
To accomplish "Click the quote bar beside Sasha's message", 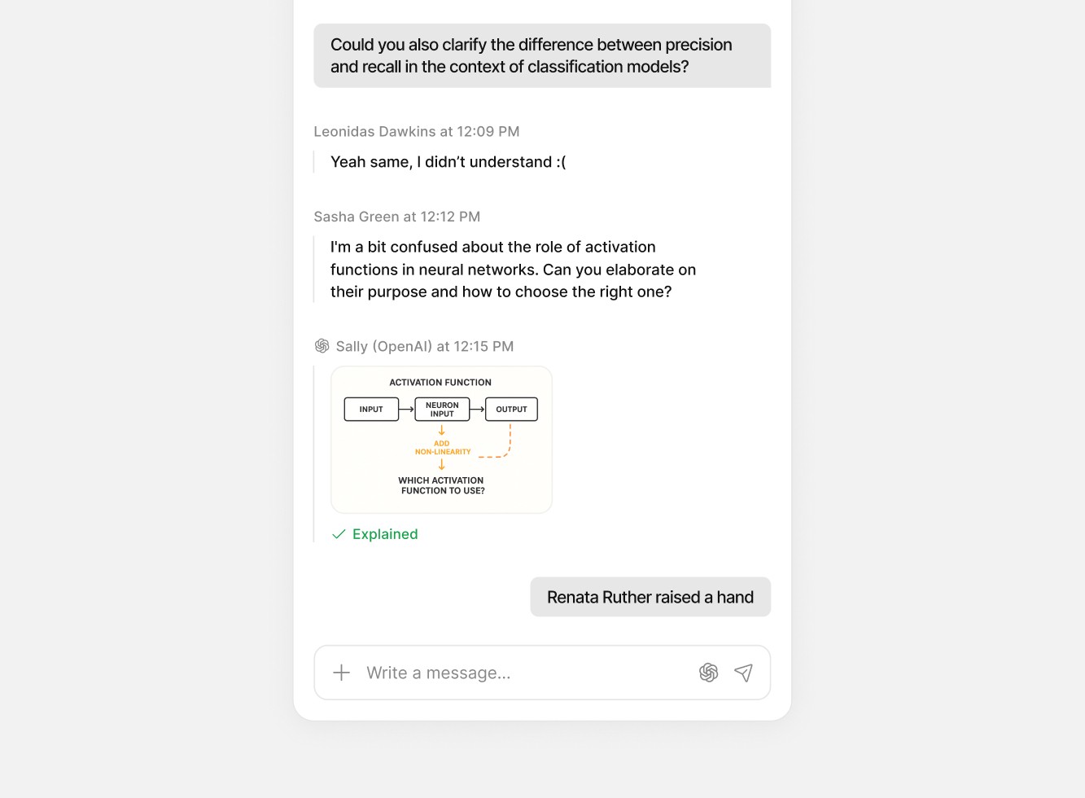I will click(x=313, y=269).
